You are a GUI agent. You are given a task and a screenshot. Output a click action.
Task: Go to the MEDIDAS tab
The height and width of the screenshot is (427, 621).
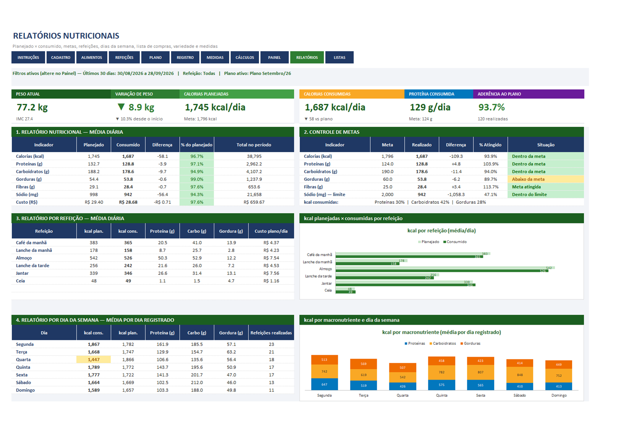[x=215, y=57]
